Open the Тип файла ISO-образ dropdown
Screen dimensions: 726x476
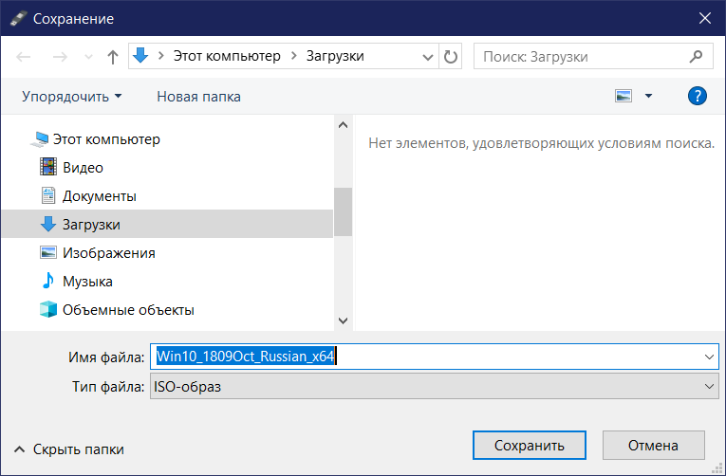coord(435,386)
